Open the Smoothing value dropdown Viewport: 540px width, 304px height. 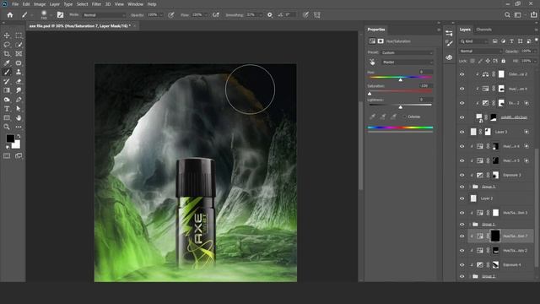point(261,15)
